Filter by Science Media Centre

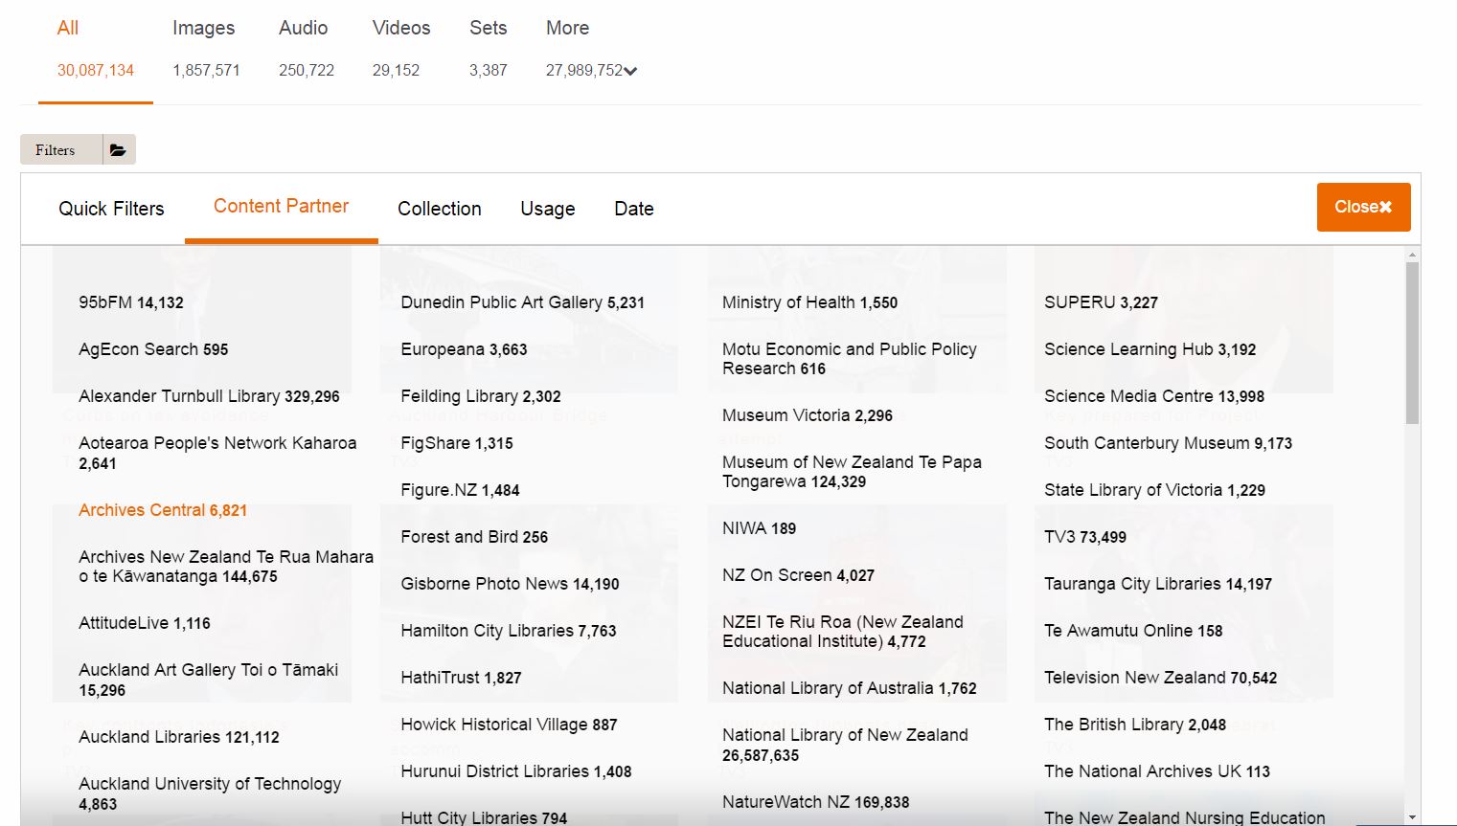[x=1154, y=396]
